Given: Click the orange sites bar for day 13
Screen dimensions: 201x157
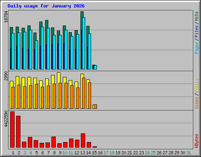Looking at the screenshot, I should [x=84, y=93].
